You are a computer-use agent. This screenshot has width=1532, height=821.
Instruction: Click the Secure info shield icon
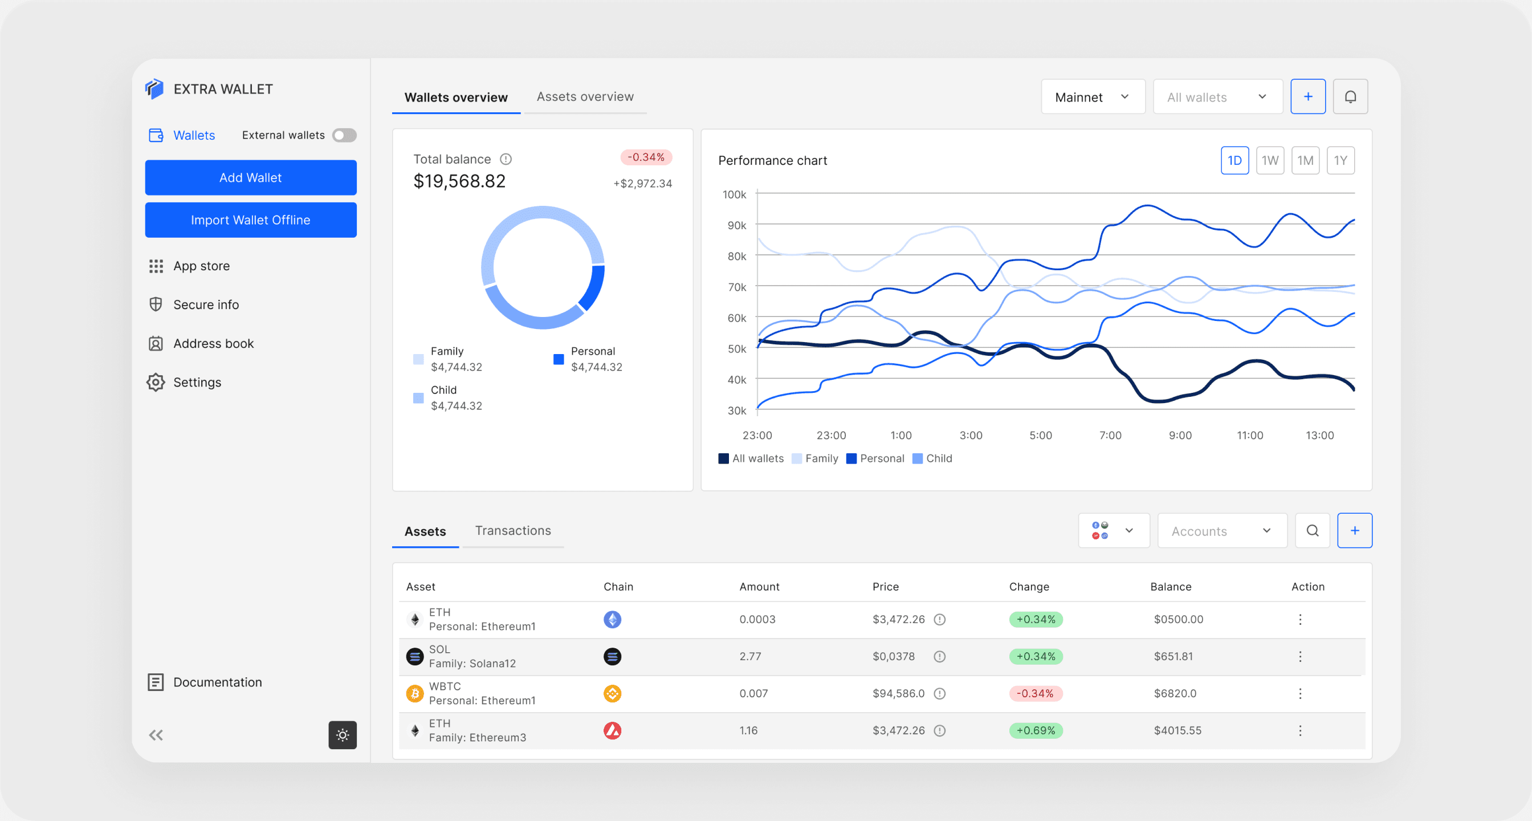(x=156, y=304)
